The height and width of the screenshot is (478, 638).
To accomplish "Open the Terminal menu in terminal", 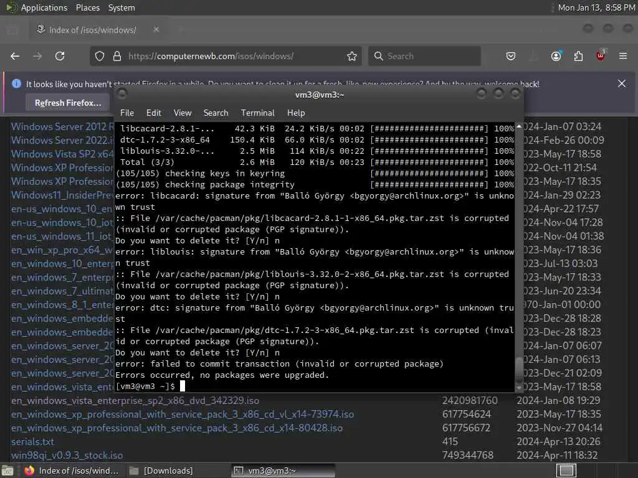I will [x=257, y=113].
